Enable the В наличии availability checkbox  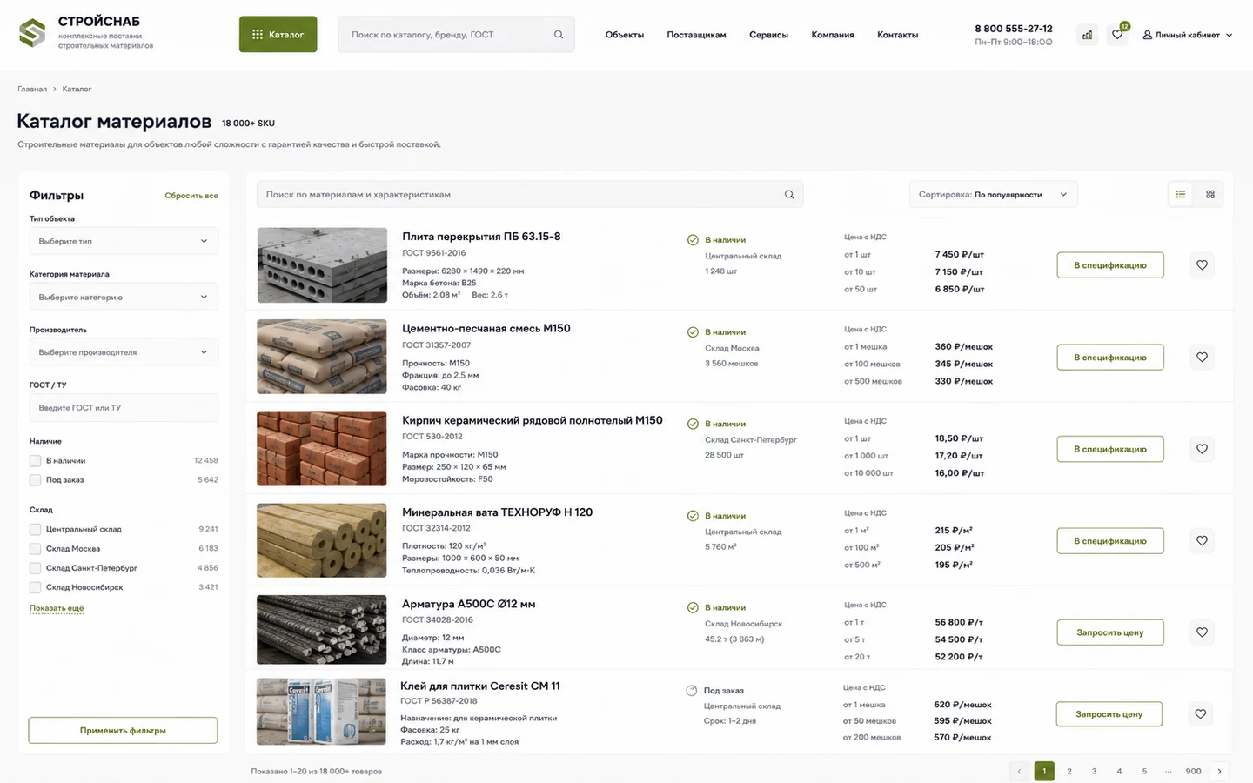pos(36,461)
